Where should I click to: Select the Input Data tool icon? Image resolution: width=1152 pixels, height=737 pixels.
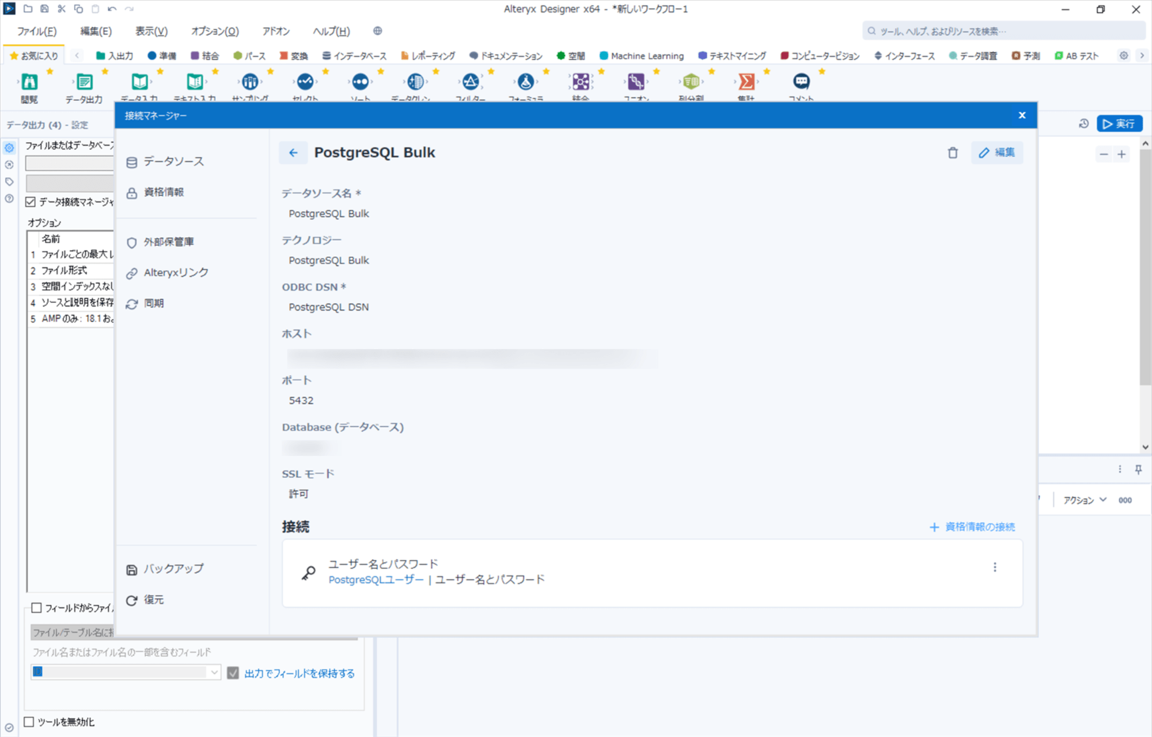[139, 82]
